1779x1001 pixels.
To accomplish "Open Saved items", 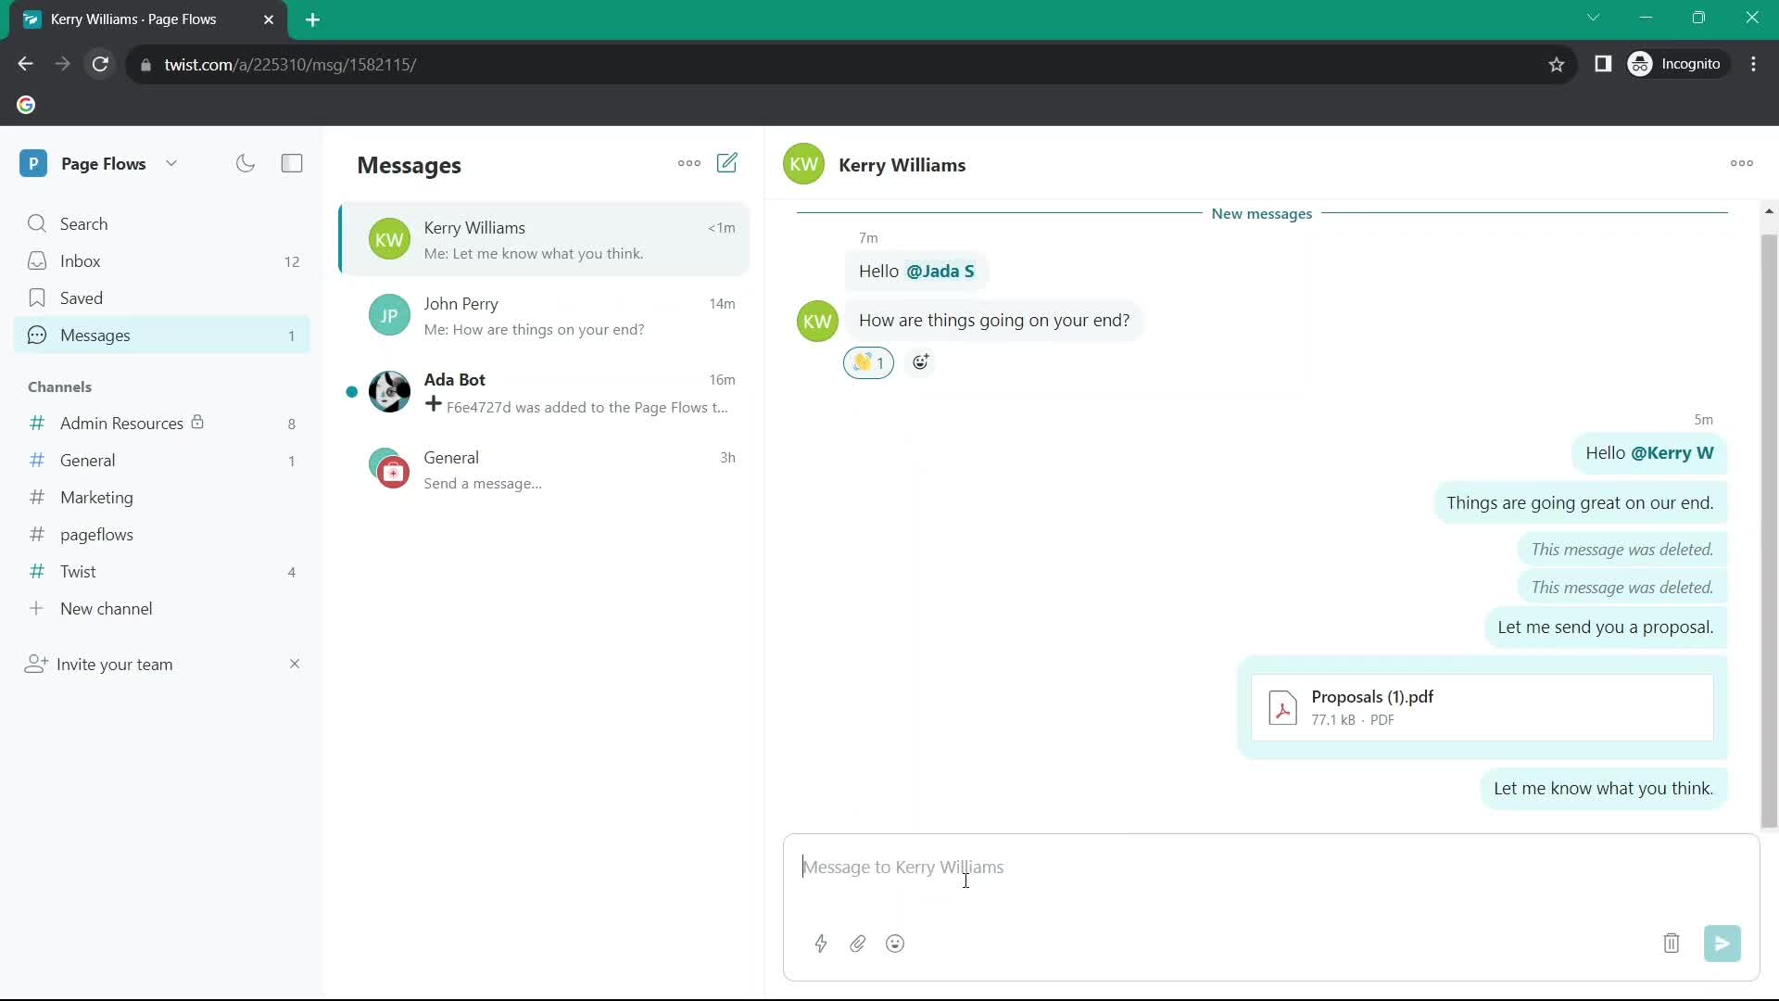I will click(x=162, y=298).
